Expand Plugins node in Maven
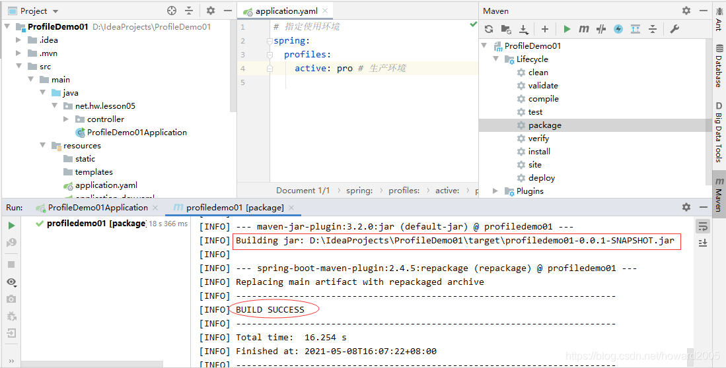The image size is (726, 368). click(495, 191)
